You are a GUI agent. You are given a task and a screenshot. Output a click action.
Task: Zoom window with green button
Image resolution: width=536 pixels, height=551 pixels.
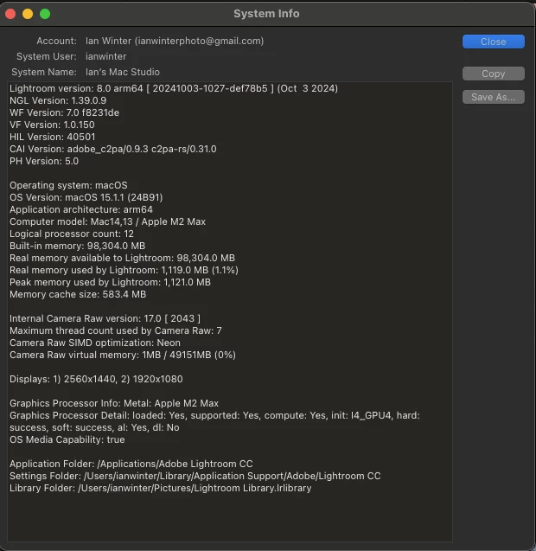coord(45,14)
